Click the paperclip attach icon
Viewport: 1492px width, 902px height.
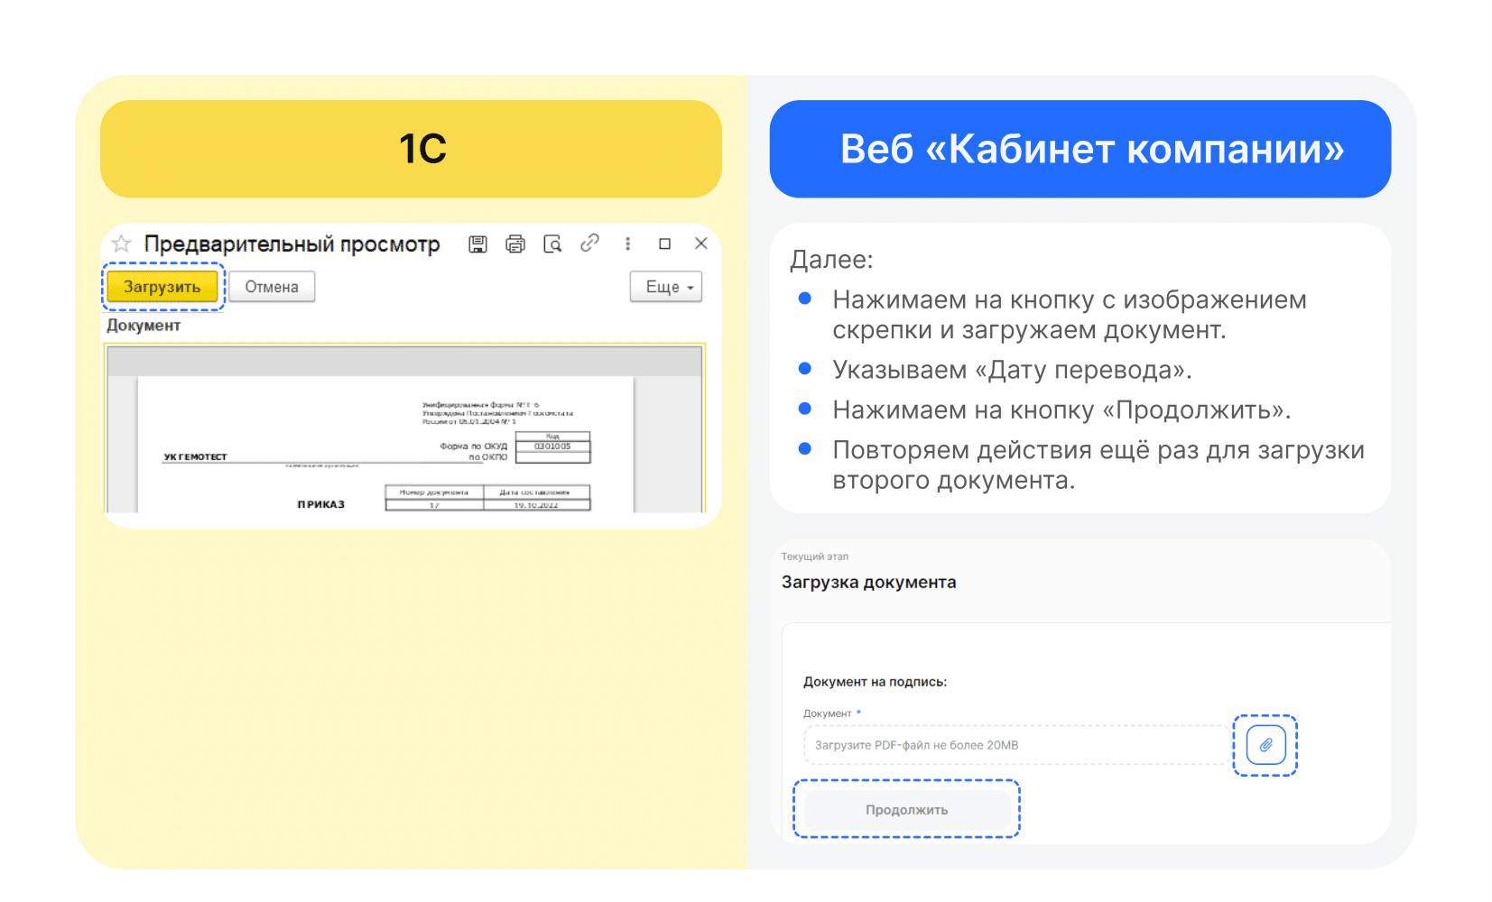pos(1265,745)
